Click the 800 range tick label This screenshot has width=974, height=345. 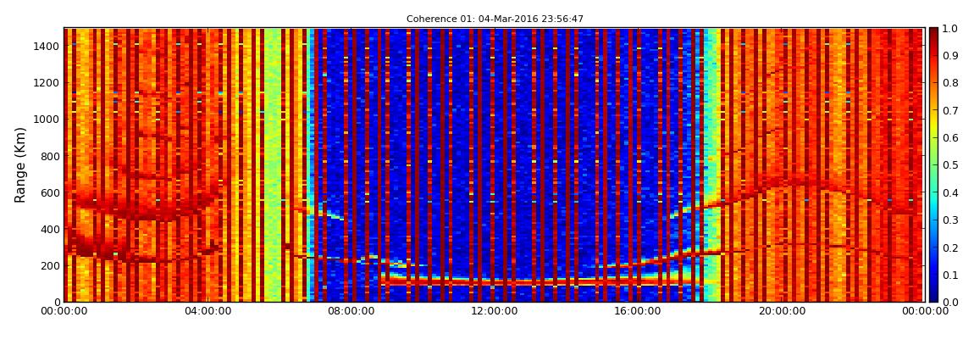pyautogui.click(x=50, y=156)
